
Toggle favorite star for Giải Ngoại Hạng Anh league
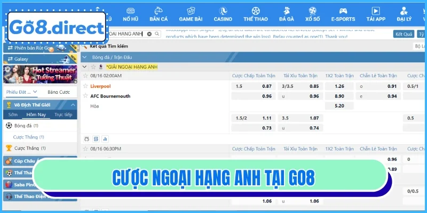click(93, 67)
